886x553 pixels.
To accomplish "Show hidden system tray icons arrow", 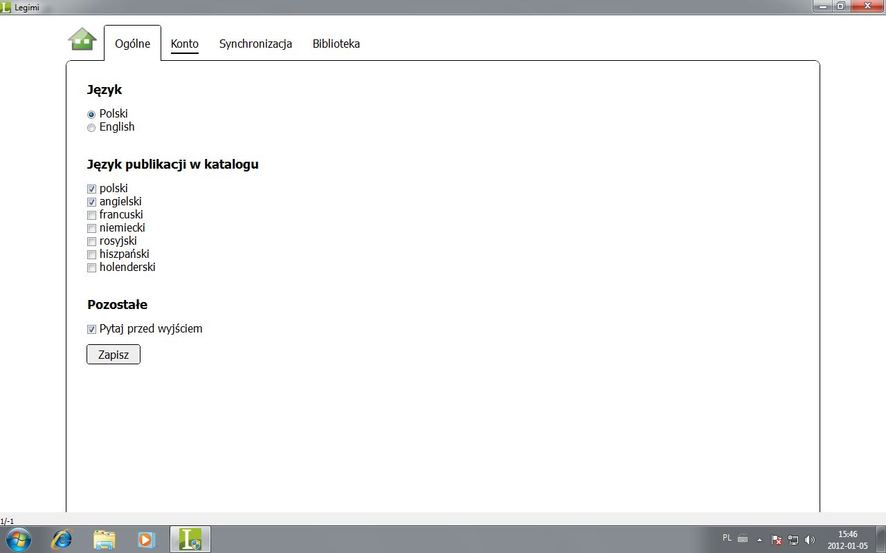I will 759,539.
